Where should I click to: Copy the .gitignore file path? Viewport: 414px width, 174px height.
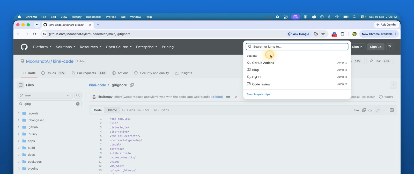point(132,85)
